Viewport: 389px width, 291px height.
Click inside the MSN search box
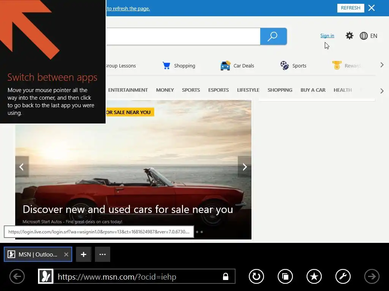[183, 36]
